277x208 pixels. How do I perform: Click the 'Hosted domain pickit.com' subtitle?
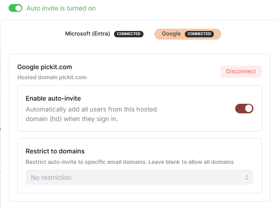[x=52, y=77]
